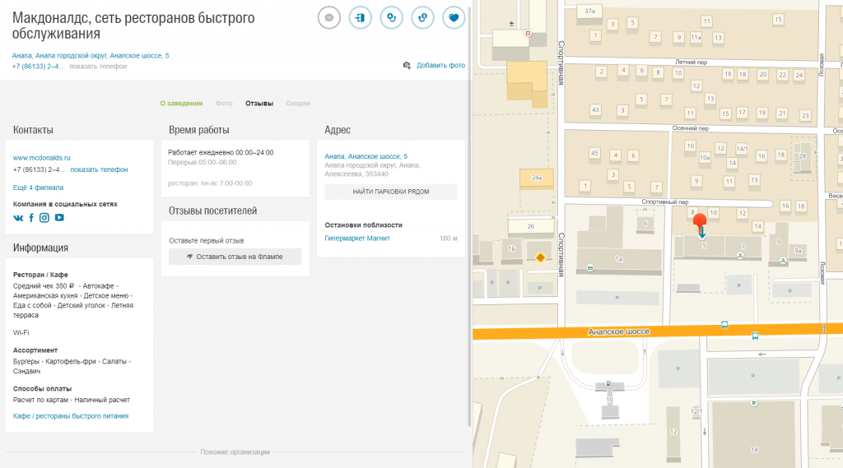Click building 1д on the map
The height and width of the screenshot is (468, 843).
(619, 259)
